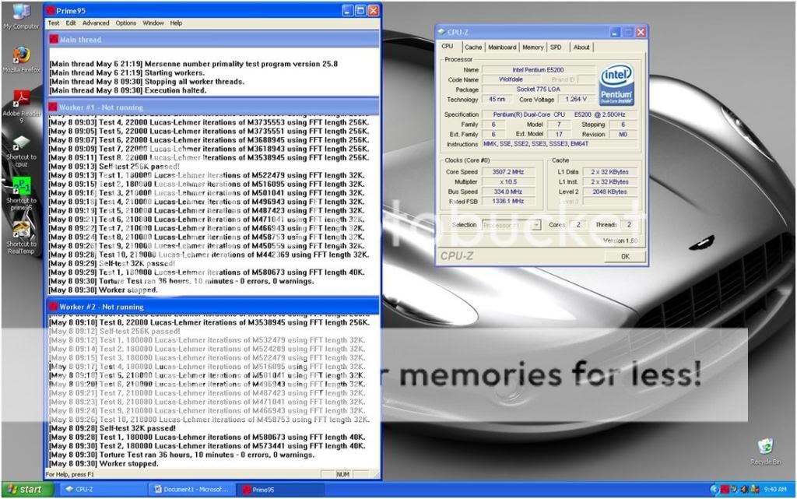Switch to the Mainboard tab in CPU-Z
The height and width of the screenshot is (499, 797).
pyautogui.click(x=502, y=47)
